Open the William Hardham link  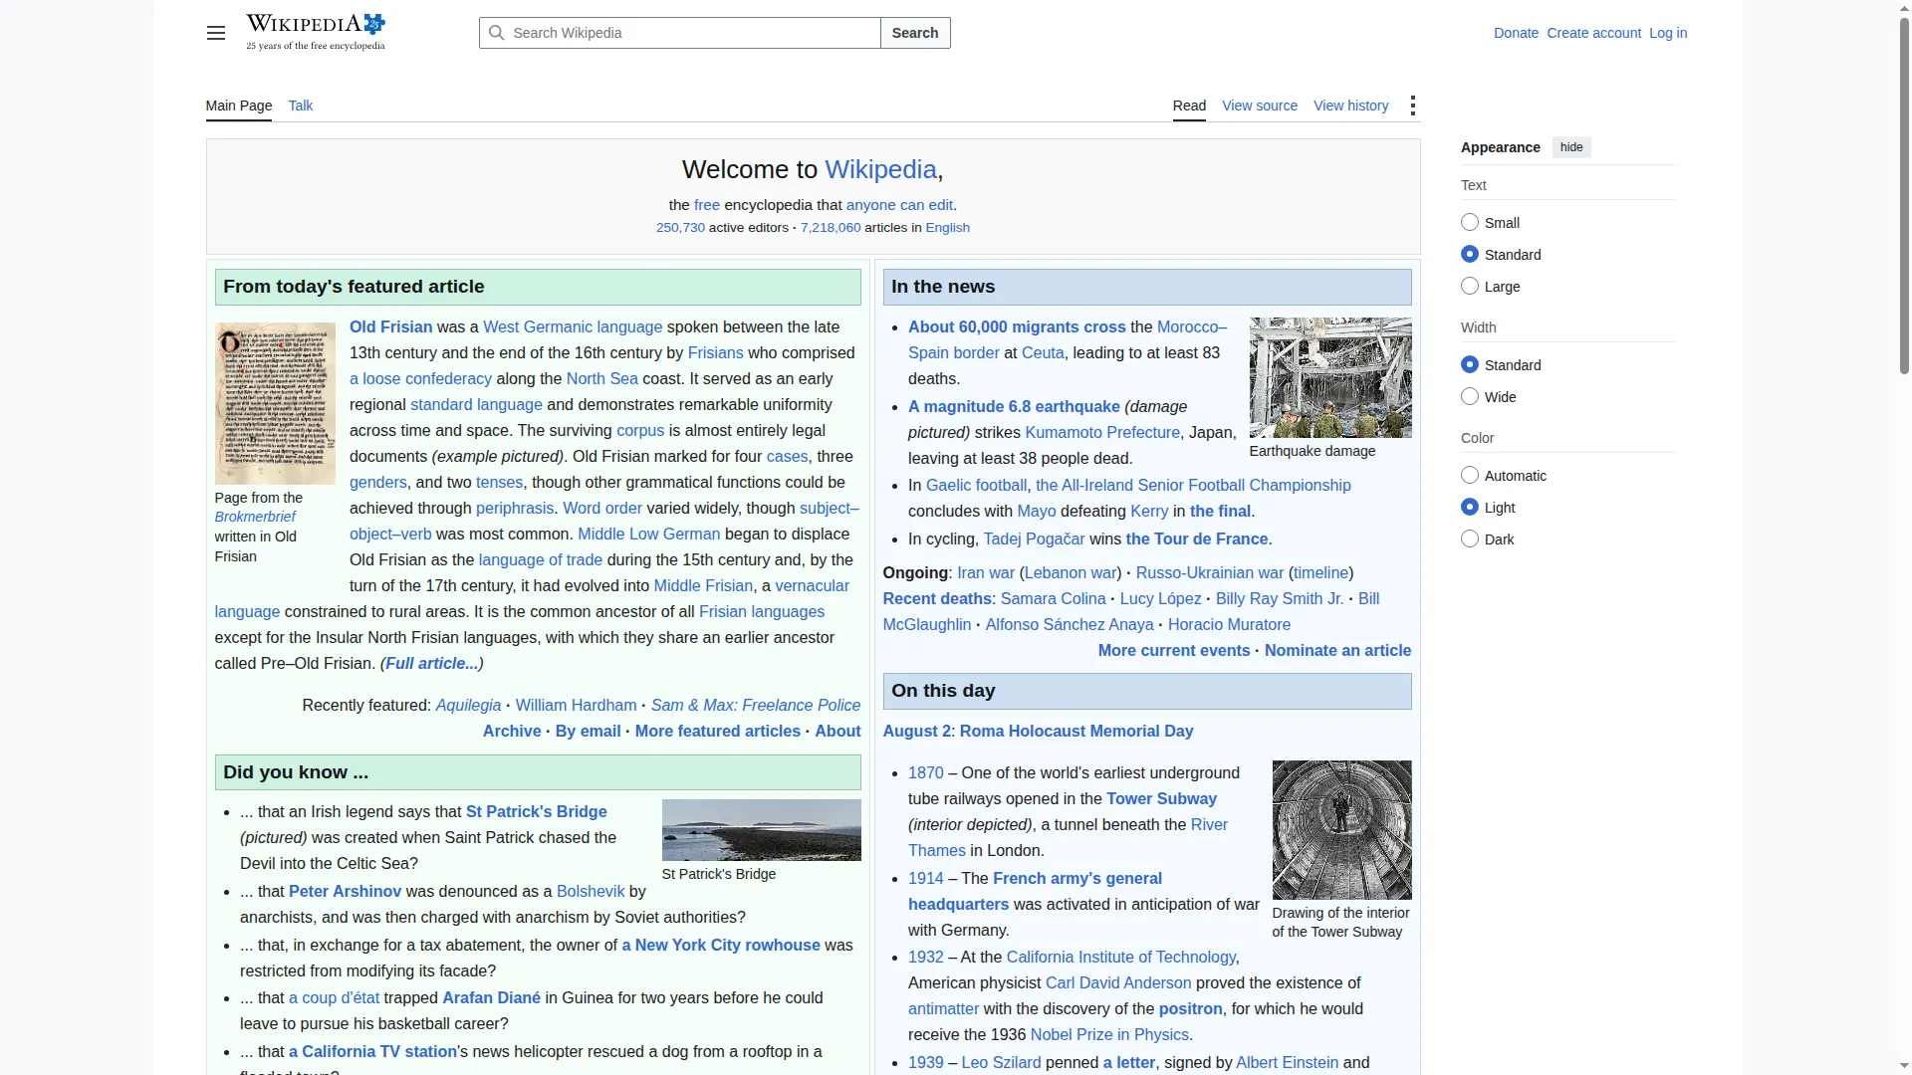click(576, 705)
